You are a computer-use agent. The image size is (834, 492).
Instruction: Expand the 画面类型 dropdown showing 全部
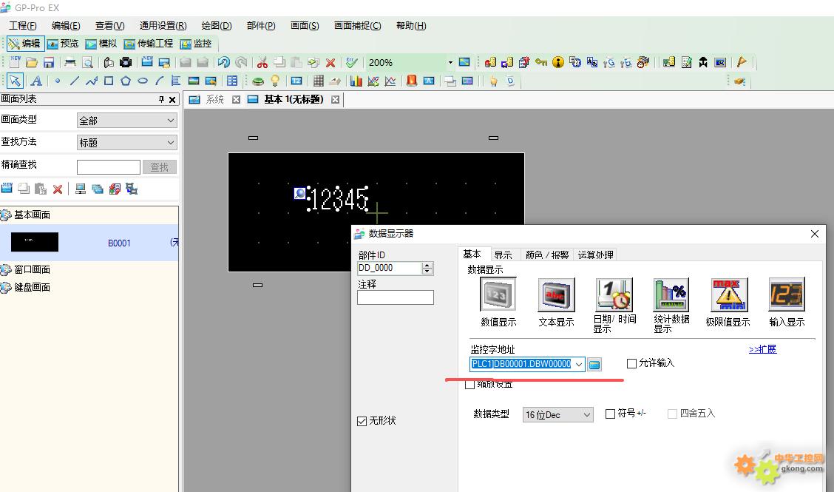tap(126, 120)
